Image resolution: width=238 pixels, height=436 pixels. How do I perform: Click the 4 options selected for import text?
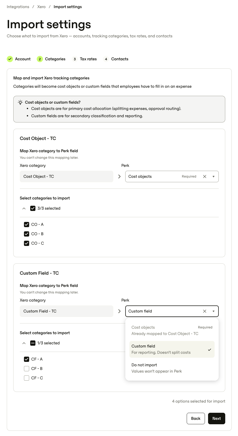[199, 401]
